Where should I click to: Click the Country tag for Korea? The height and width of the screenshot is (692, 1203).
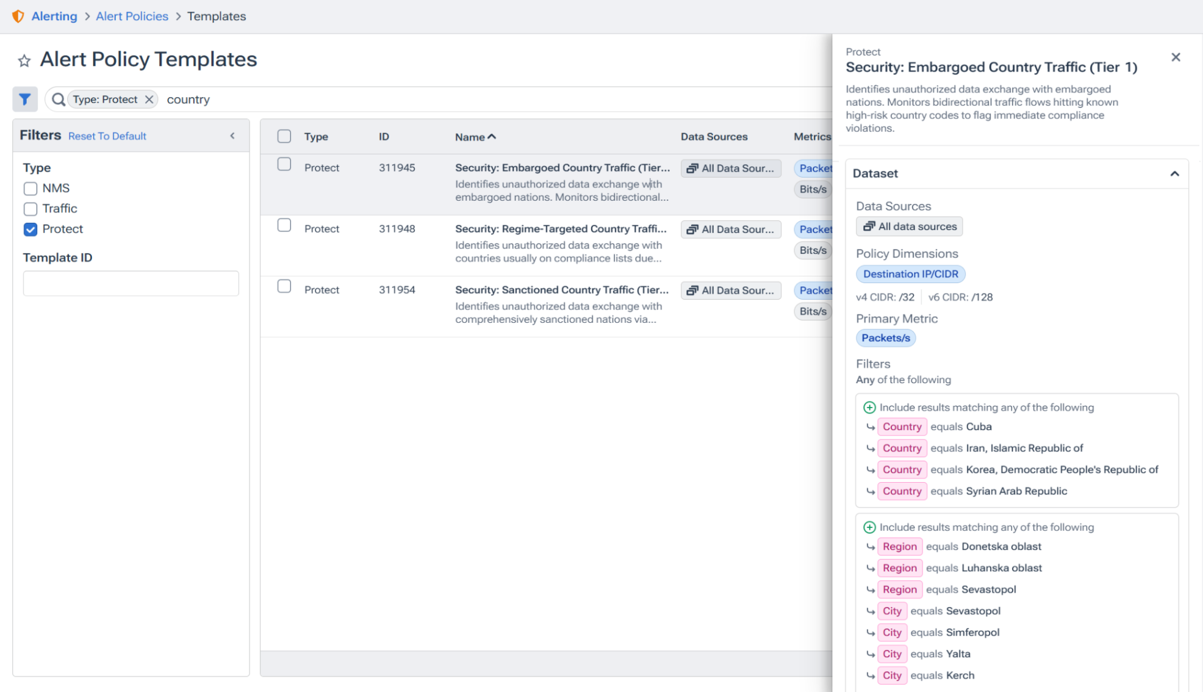[x=902, y=469]
